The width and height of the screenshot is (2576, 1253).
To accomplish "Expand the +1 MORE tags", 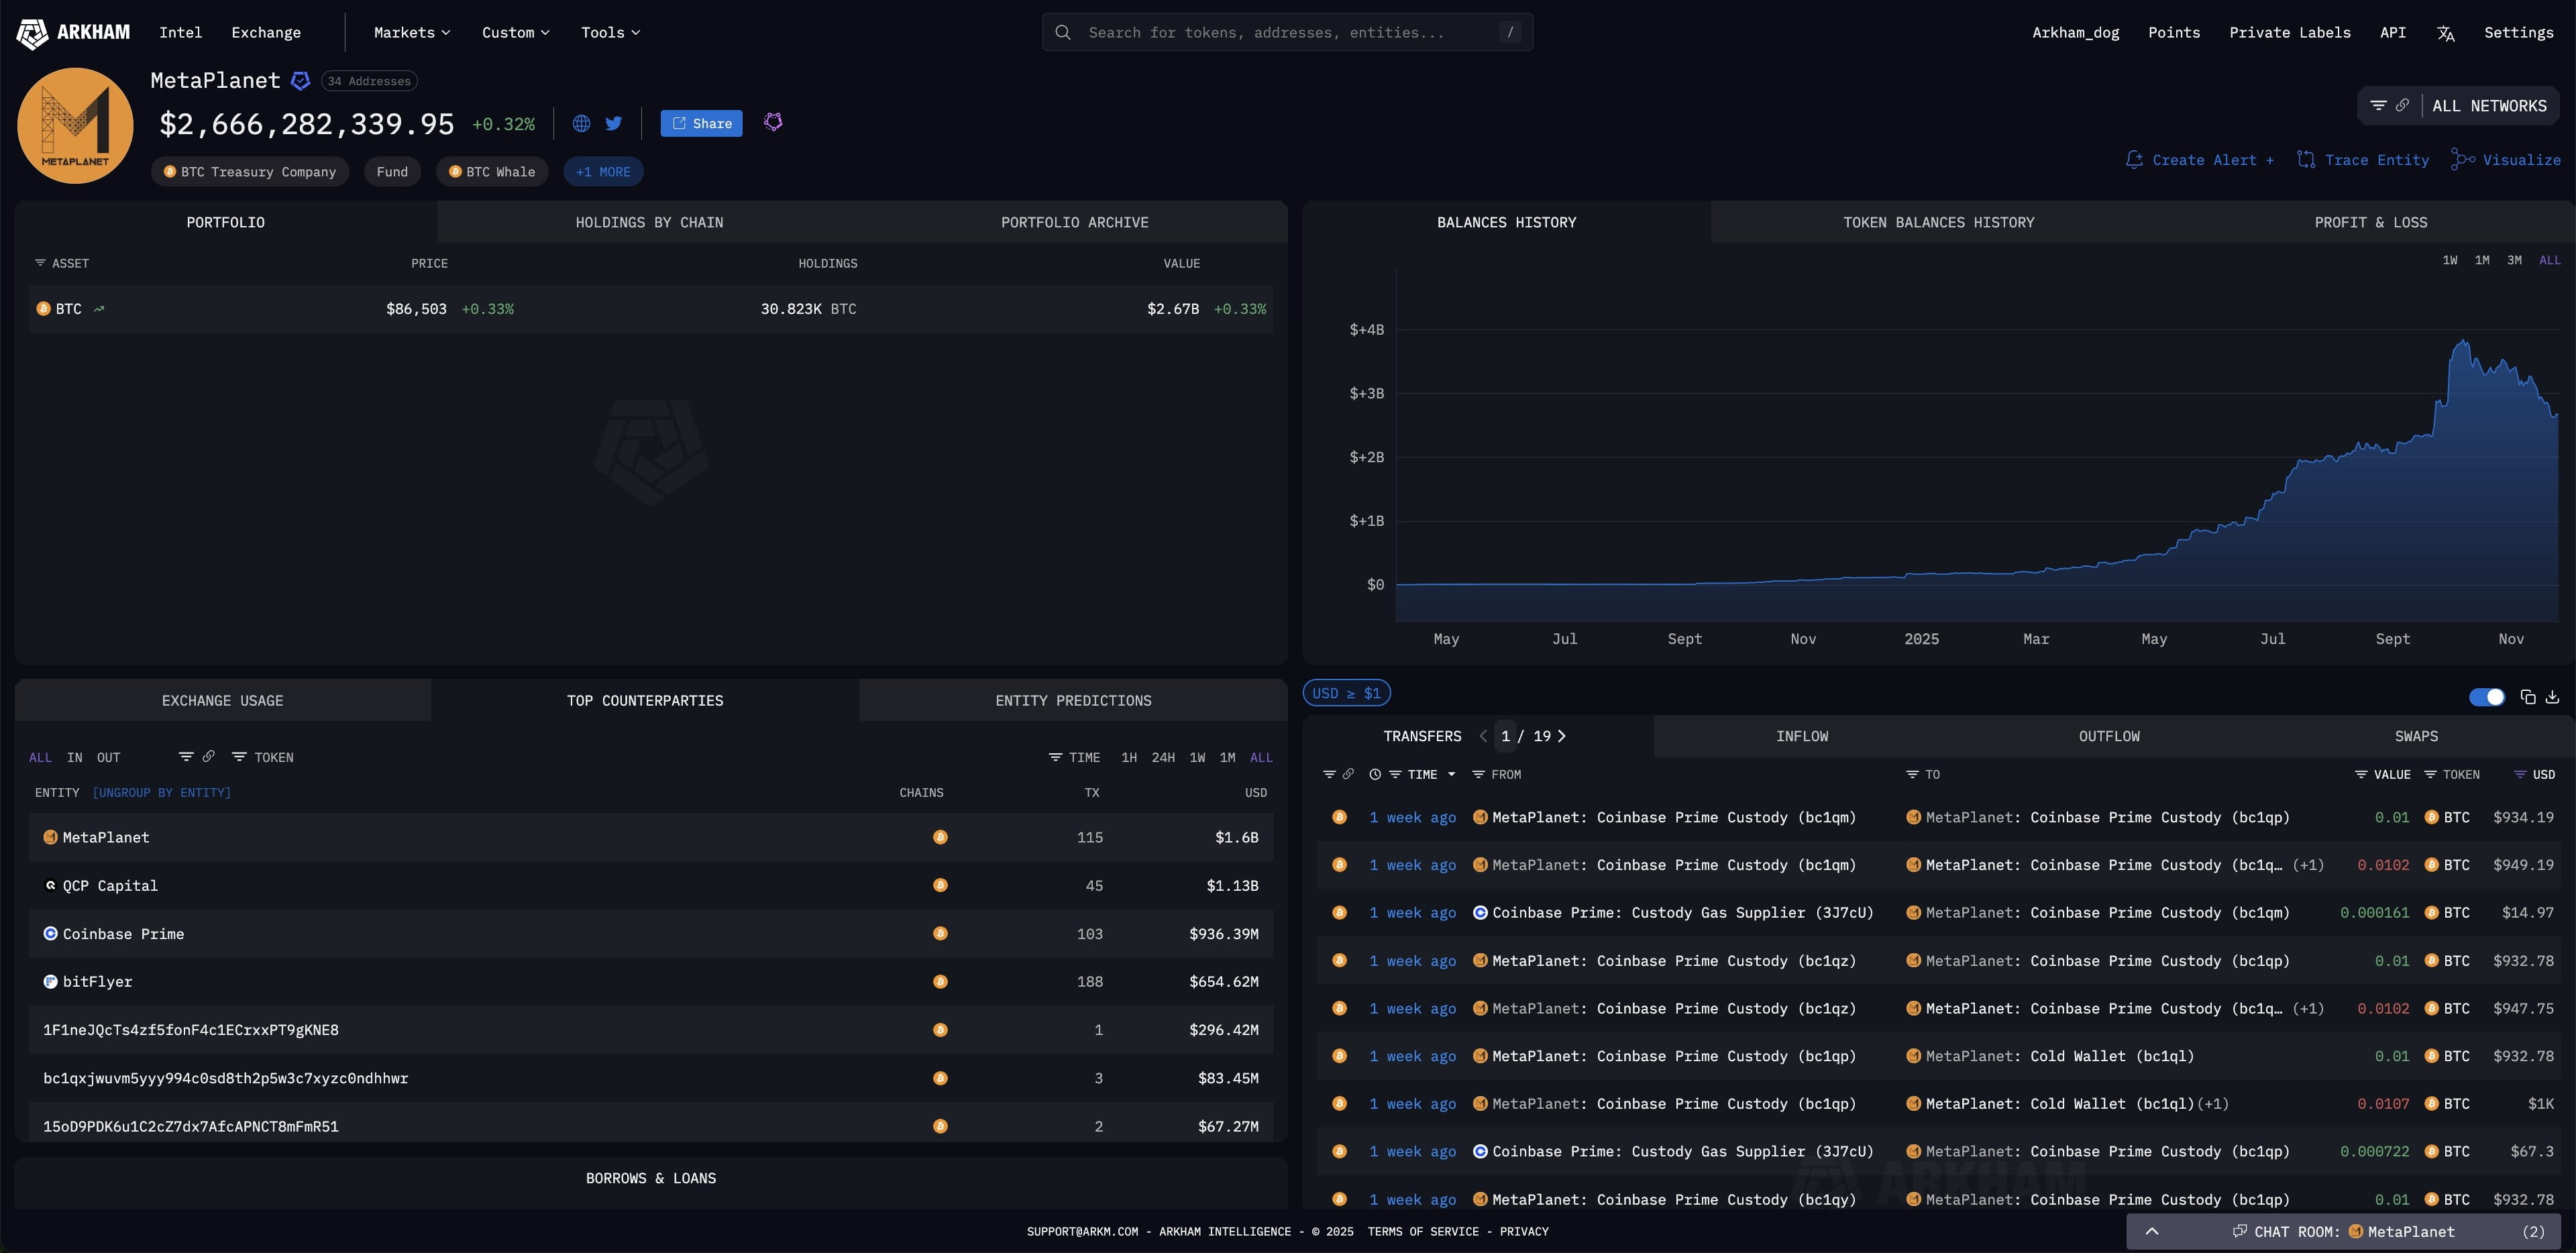I will 603,172.
